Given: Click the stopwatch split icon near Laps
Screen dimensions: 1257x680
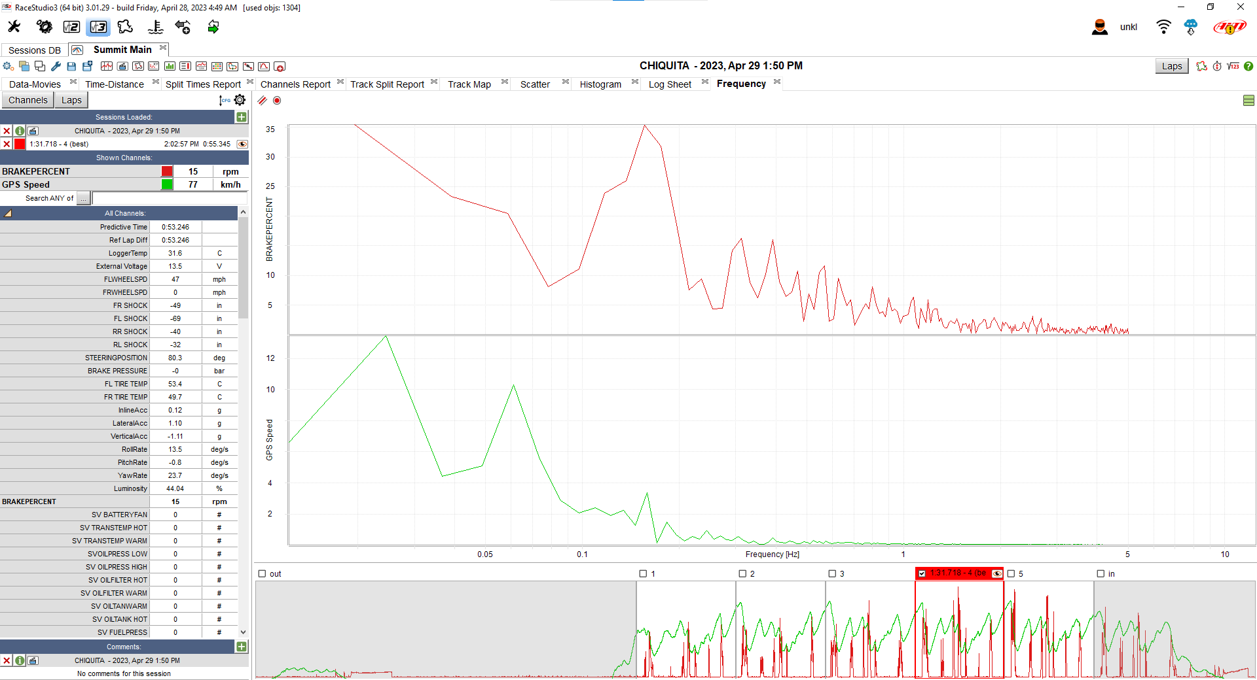Looking at the screenshot, I should point(1217,66).
